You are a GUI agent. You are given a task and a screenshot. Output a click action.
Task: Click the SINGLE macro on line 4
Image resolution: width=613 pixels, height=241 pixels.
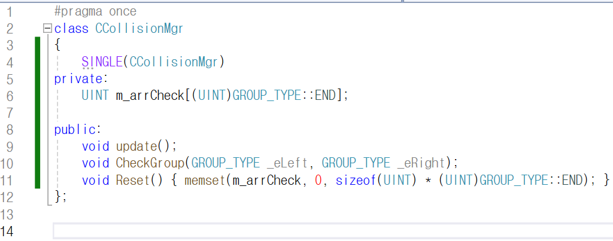[x=102, y=62]
